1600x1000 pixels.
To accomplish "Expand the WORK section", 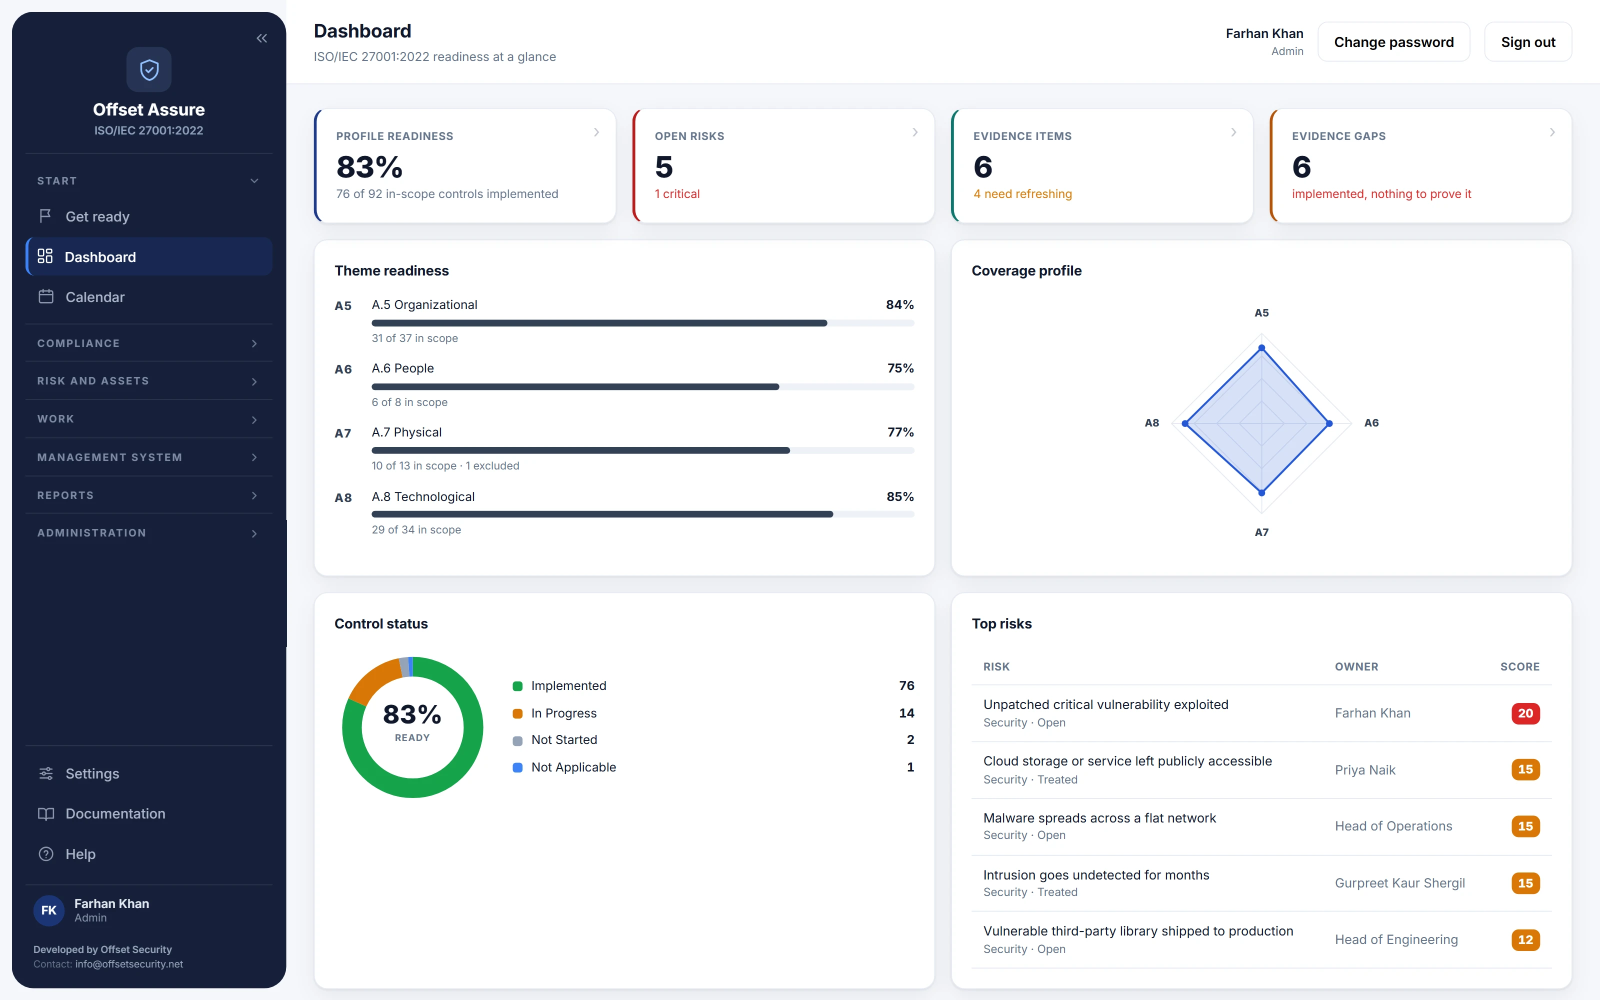I will 149,419.
